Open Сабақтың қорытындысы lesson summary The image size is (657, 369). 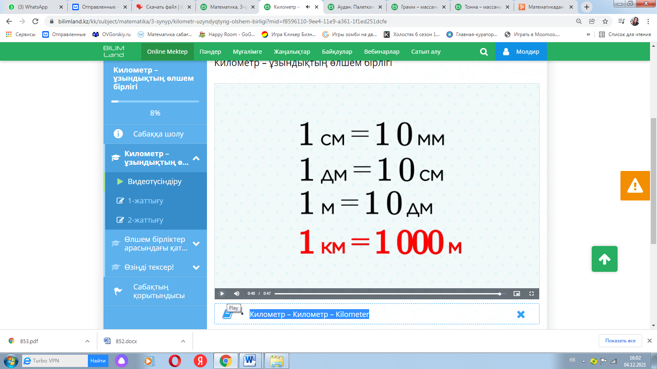coord(155,291)
